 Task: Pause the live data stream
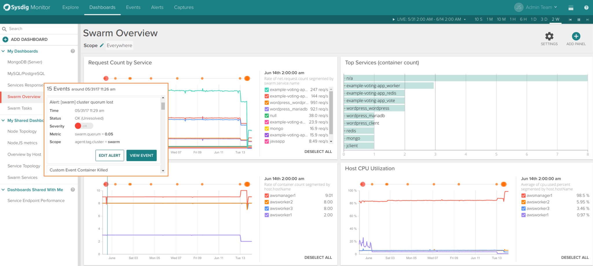point(579,19)
